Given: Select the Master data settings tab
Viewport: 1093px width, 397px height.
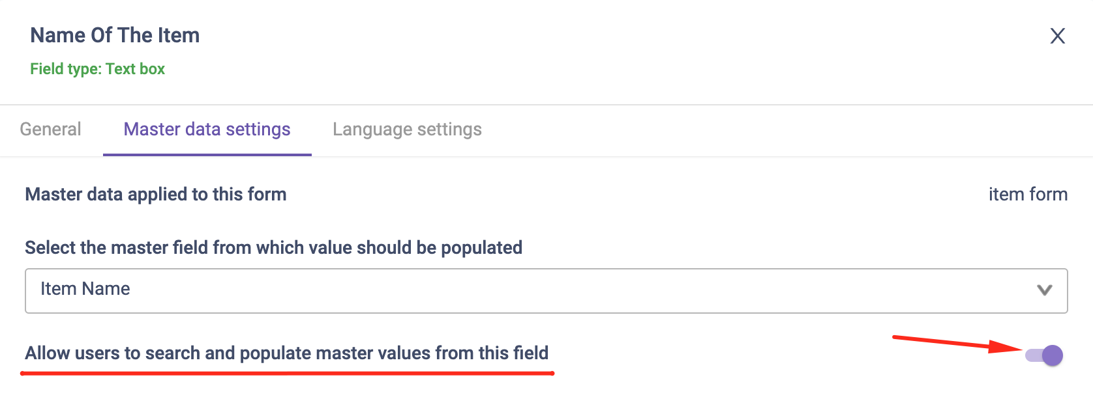Looking at the screenshot, I should click(x=207, y=130).
